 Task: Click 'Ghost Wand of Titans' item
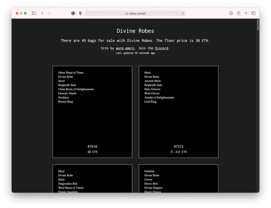[x=71, y=73]
